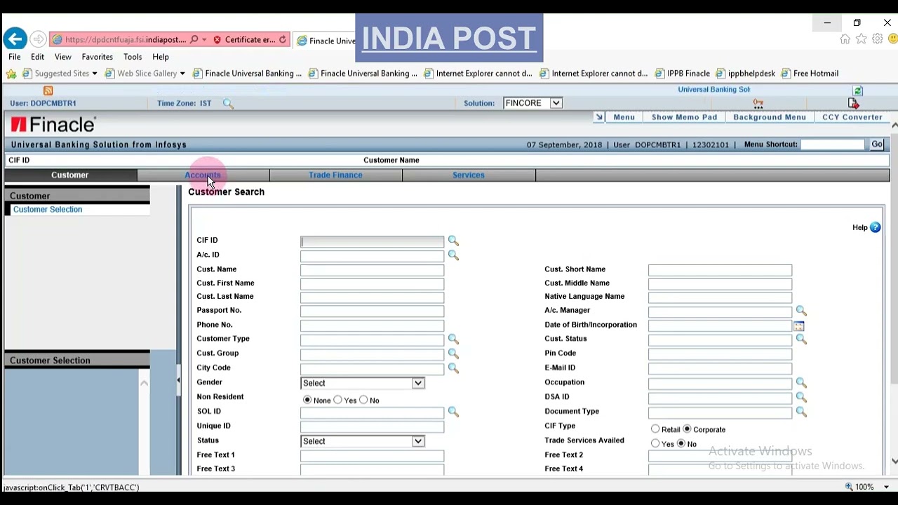898x505 pixels.
Task: Select Trade Services Availed Yes radio
Action: 655,443
